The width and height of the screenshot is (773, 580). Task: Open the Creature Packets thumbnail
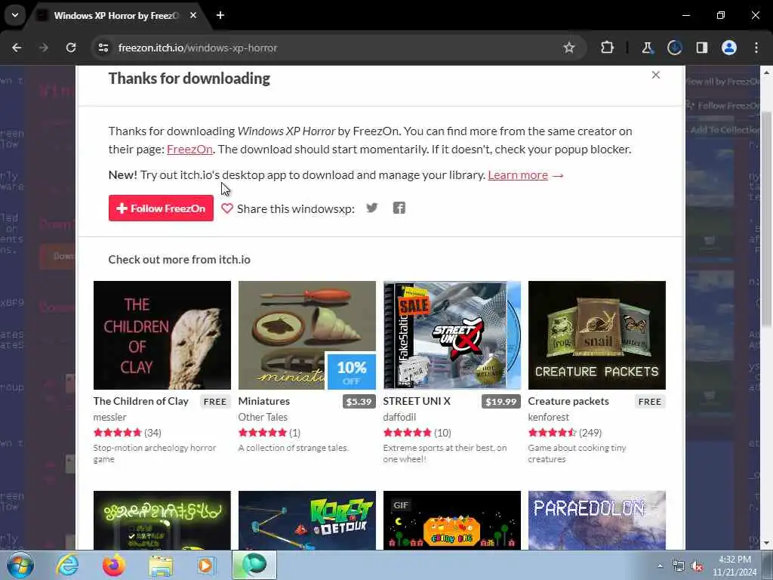point(596,335)
